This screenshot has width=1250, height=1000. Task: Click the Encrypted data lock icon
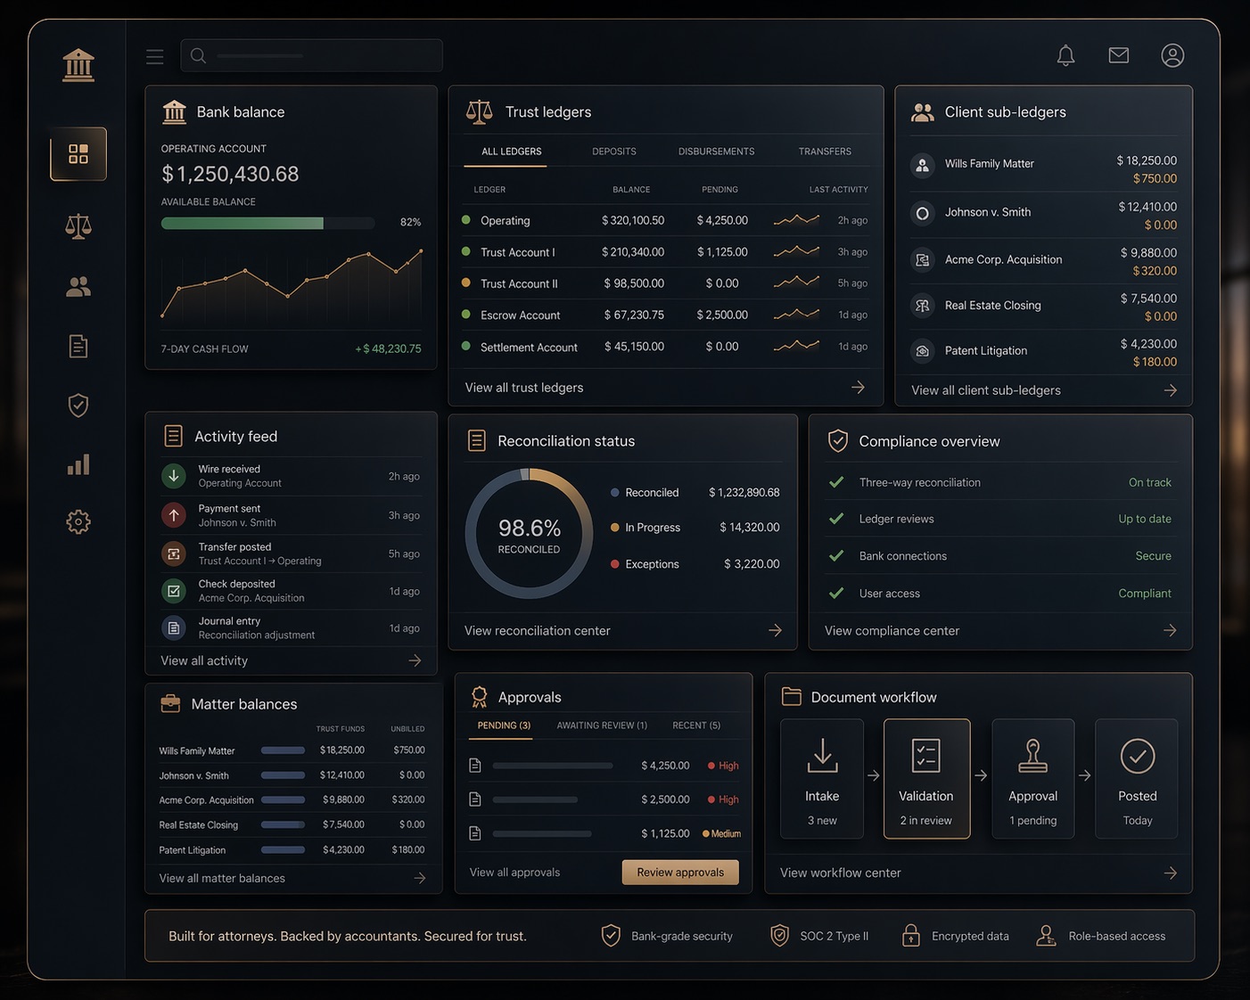tap(910, 935)
